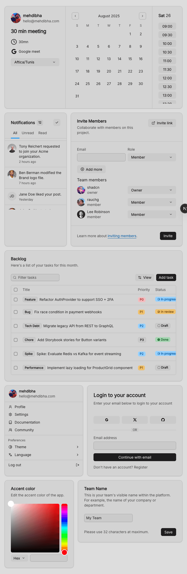Image resolution: width=187 pixels, height=574 pixels.
Task: Focus the Filter tasks search field
Action: tap(35, 277)
